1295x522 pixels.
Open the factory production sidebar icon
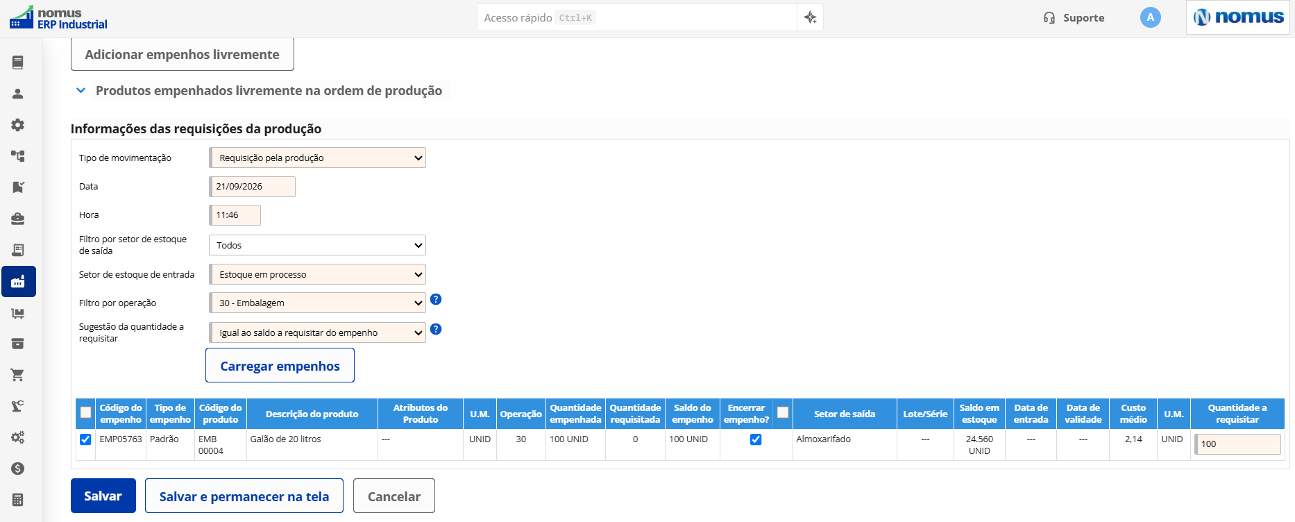pos(18,281)
